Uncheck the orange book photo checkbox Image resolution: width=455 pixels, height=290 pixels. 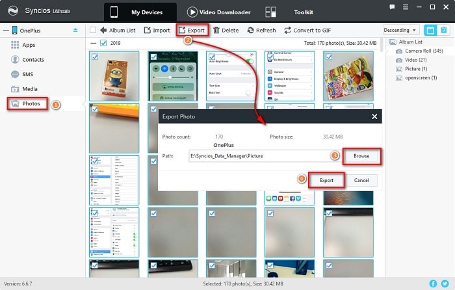click(95, 109)
